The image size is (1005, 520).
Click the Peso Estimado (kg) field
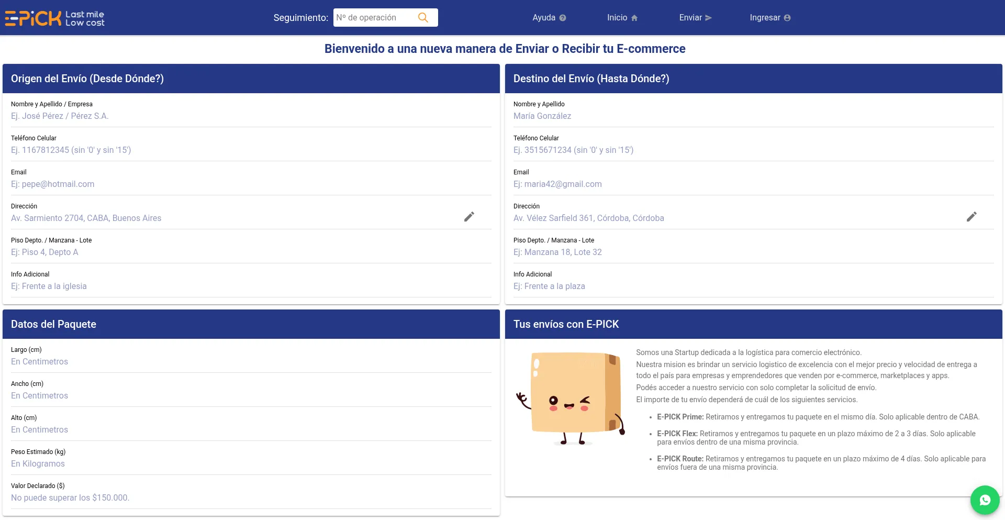pyautogui.click(x=251, y=464)
